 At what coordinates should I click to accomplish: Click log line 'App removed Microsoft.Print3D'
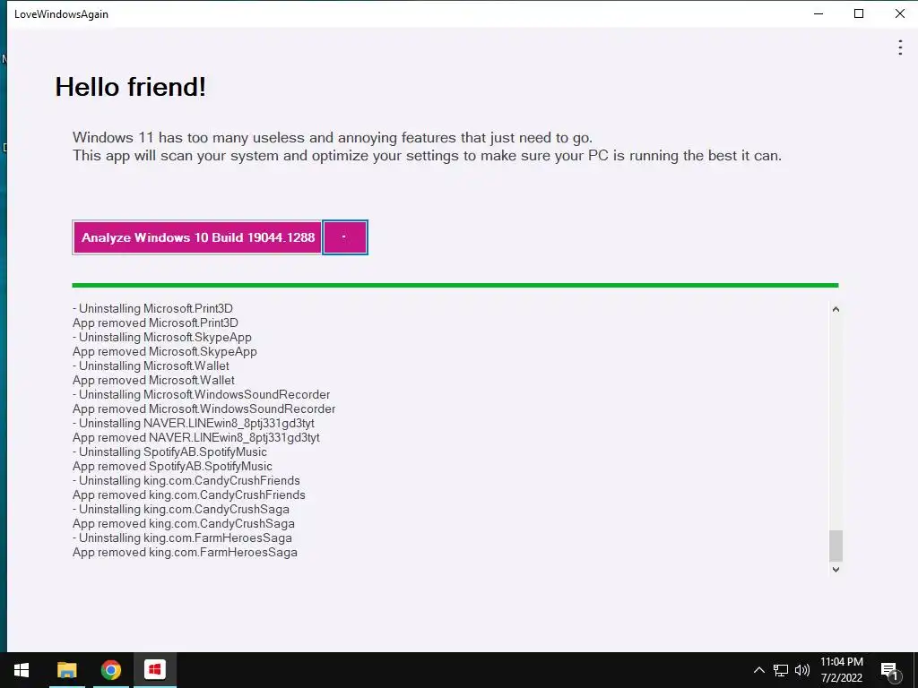tap(155, 322)
